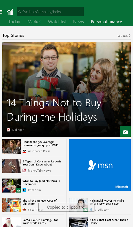
Task: Click the Cheapism source logo icon
Action: pyautogui.click(x=24, y=190)
